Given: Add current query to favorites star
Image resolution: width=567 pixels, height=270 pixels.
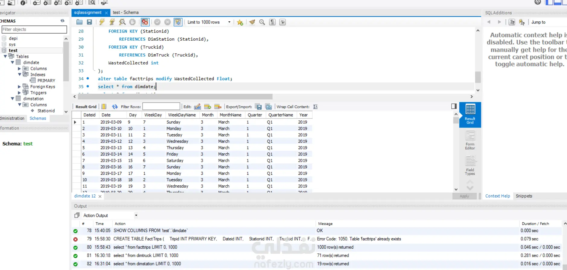Looking at the screenshot, I should point(240,22).
